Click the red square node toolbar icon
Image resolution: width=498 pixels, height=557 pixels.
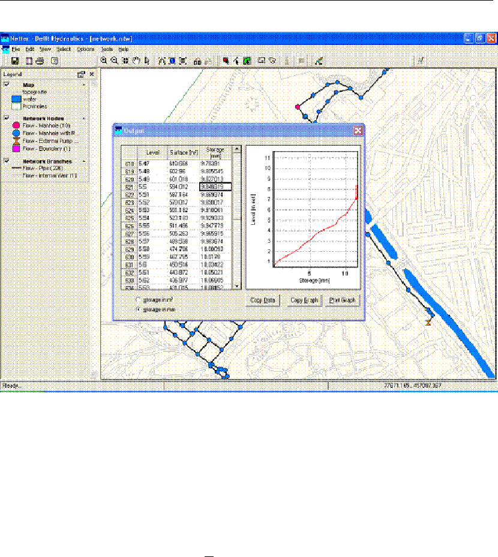click(226, 61)
